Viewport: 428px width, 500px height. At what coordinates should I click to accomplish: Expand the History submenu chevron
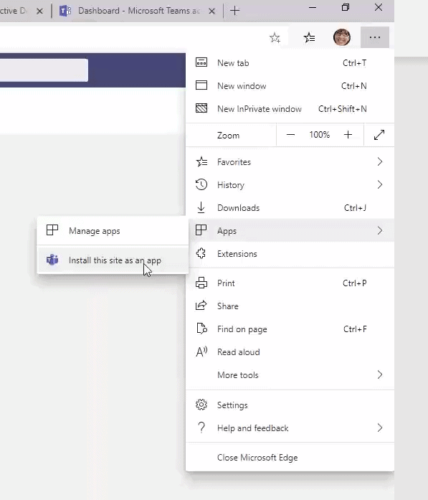click(x=379, y=184)
